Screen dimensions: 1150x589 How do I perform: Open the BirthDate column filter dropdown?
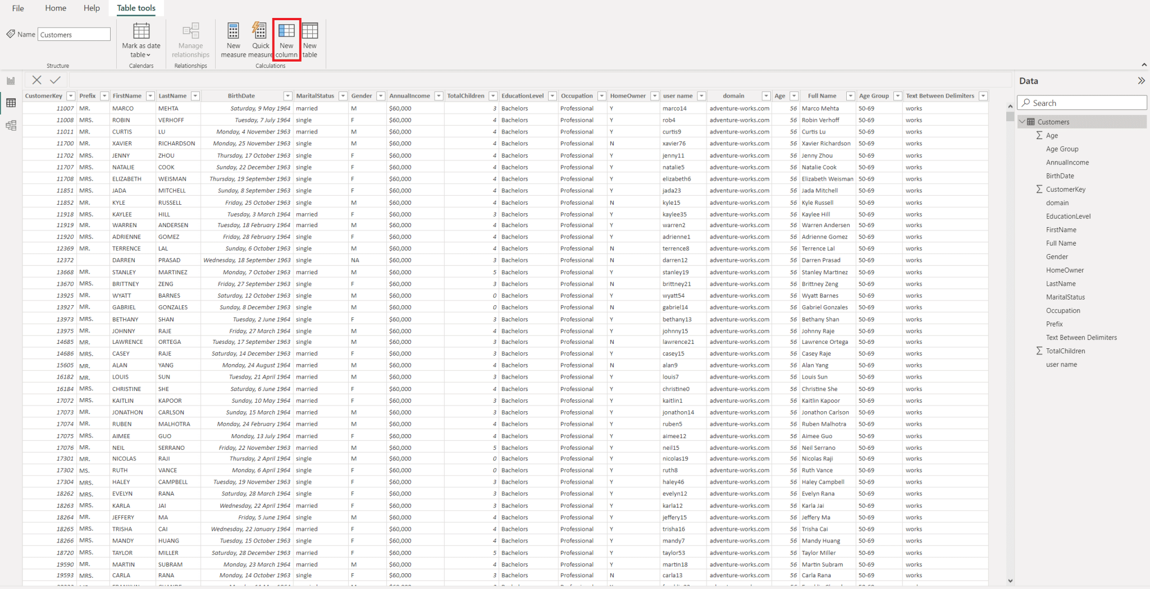coord(287,95)
